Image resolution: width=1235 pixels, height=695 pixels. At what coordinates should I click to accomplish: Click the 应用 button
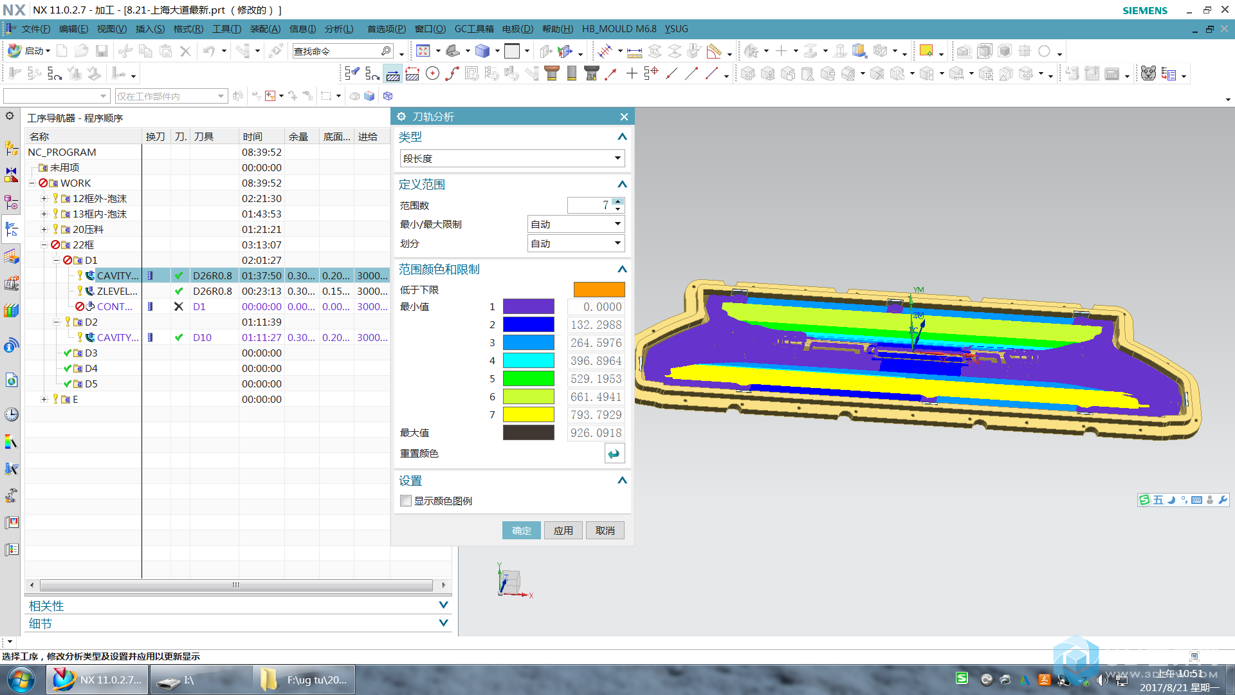(x=563, y=530)
